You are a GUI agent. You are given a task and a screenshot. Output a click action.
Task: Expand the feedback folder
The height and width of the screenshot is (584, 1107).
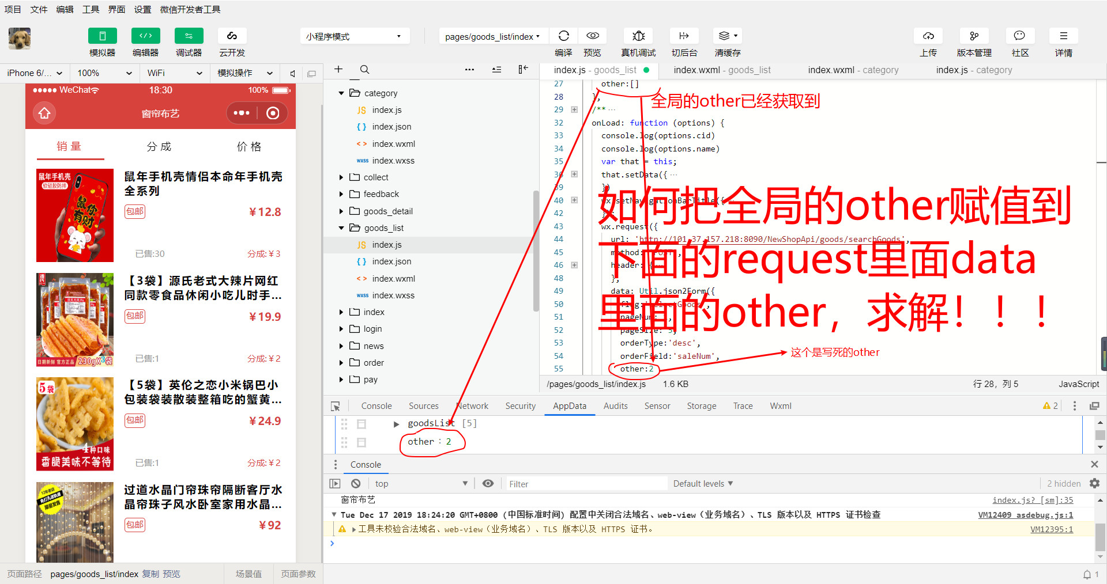click(341, 194)
